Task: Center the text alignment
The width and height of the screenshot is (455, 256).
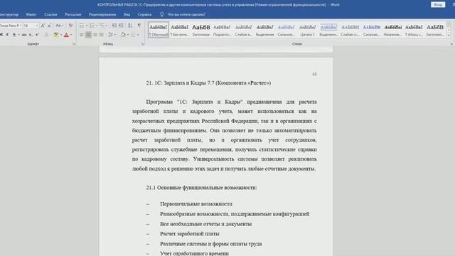Action: (x=88, y=35)
